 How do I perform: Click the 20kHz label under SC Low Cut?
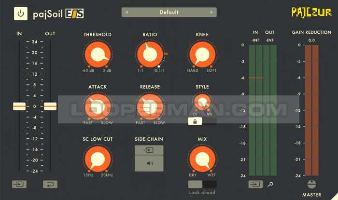(x=107, y=175)
